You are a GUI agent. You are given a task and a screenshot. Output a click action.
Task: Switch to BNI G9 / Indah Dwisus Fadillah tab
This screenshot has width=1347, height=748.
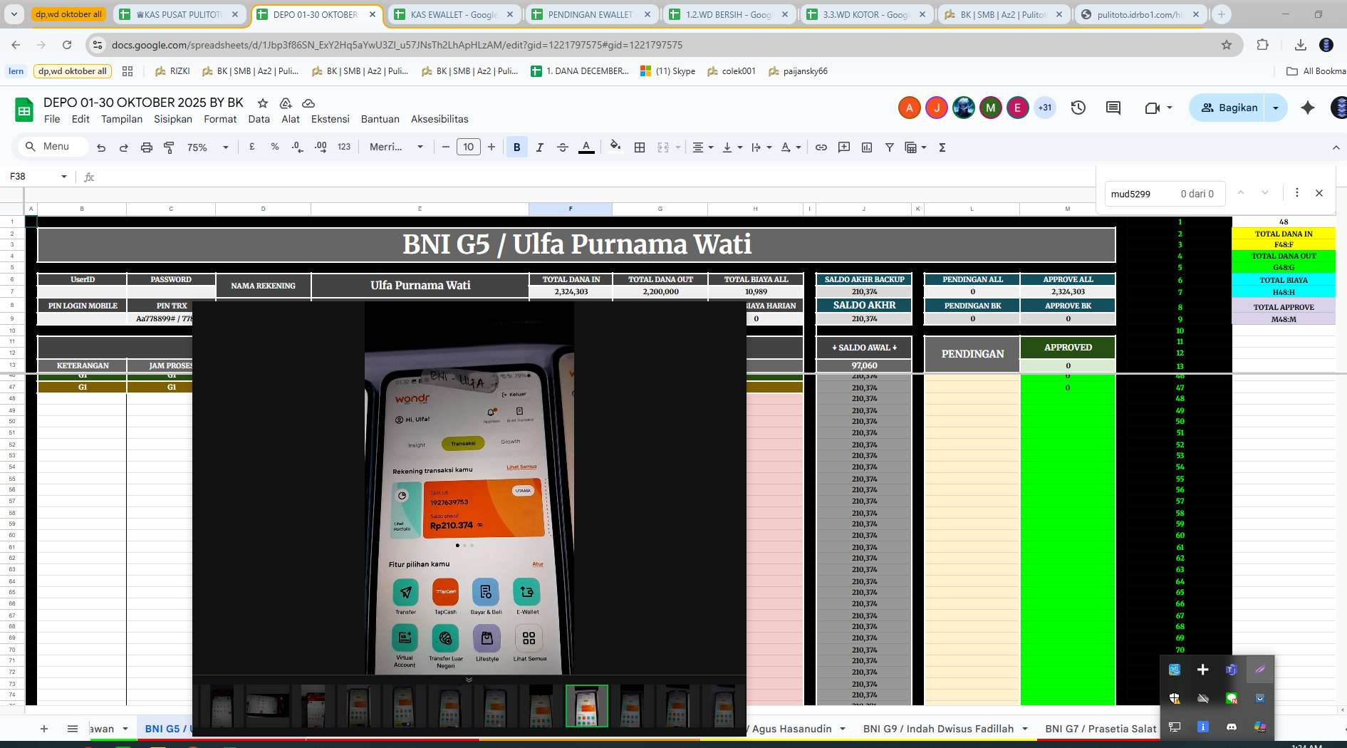click(938, 729)
